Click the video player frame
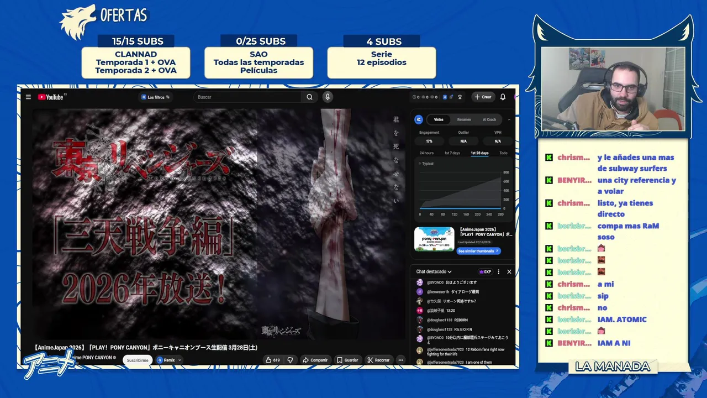The image size is (707, 398). (219, 224)
